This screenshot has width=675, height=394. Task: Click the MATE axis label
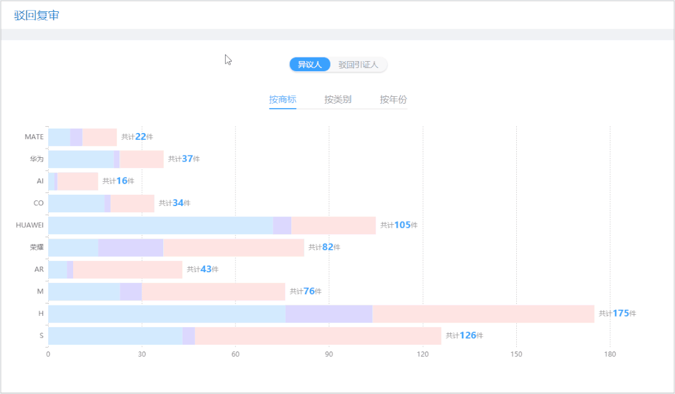34,137
